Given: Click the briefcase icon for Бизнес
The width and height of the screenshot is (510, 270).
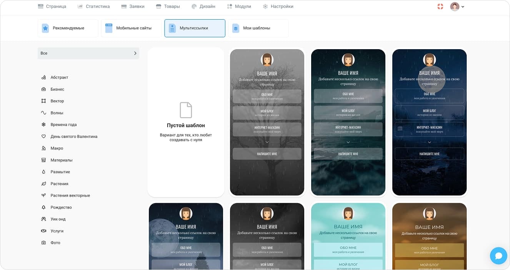Looking at the screenshot, I should click(43, 89).
